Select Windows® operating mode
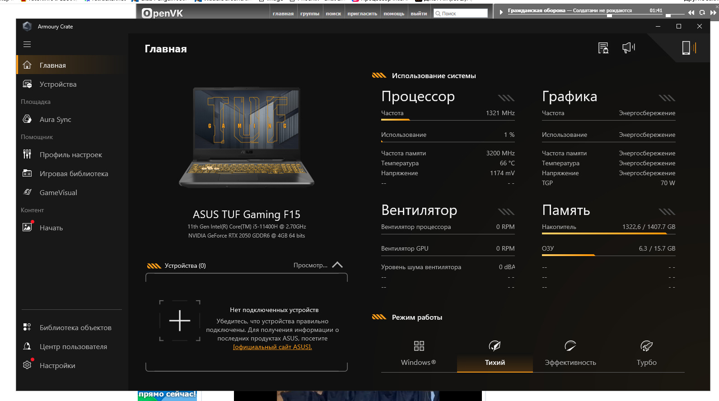The width and height of the screenshot is (719, 401). (x=419, y=354)
